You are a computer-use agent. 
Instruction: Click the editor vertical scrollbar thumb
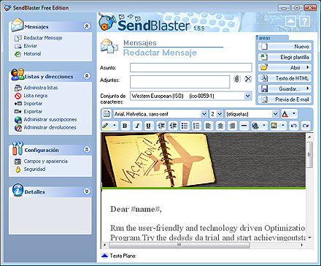[x=309, y=155]
